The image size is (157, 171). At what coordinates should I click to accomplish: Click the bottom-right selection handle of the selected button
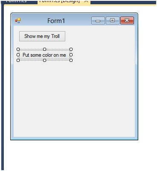point(71,61)
